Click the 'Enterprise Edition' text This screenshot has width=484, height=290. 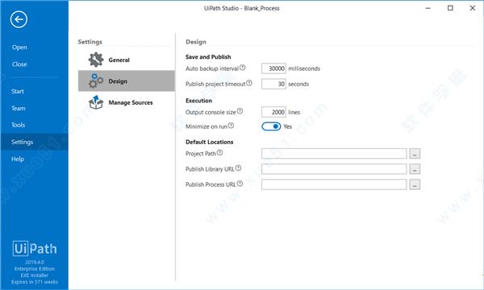pos(35,269)
